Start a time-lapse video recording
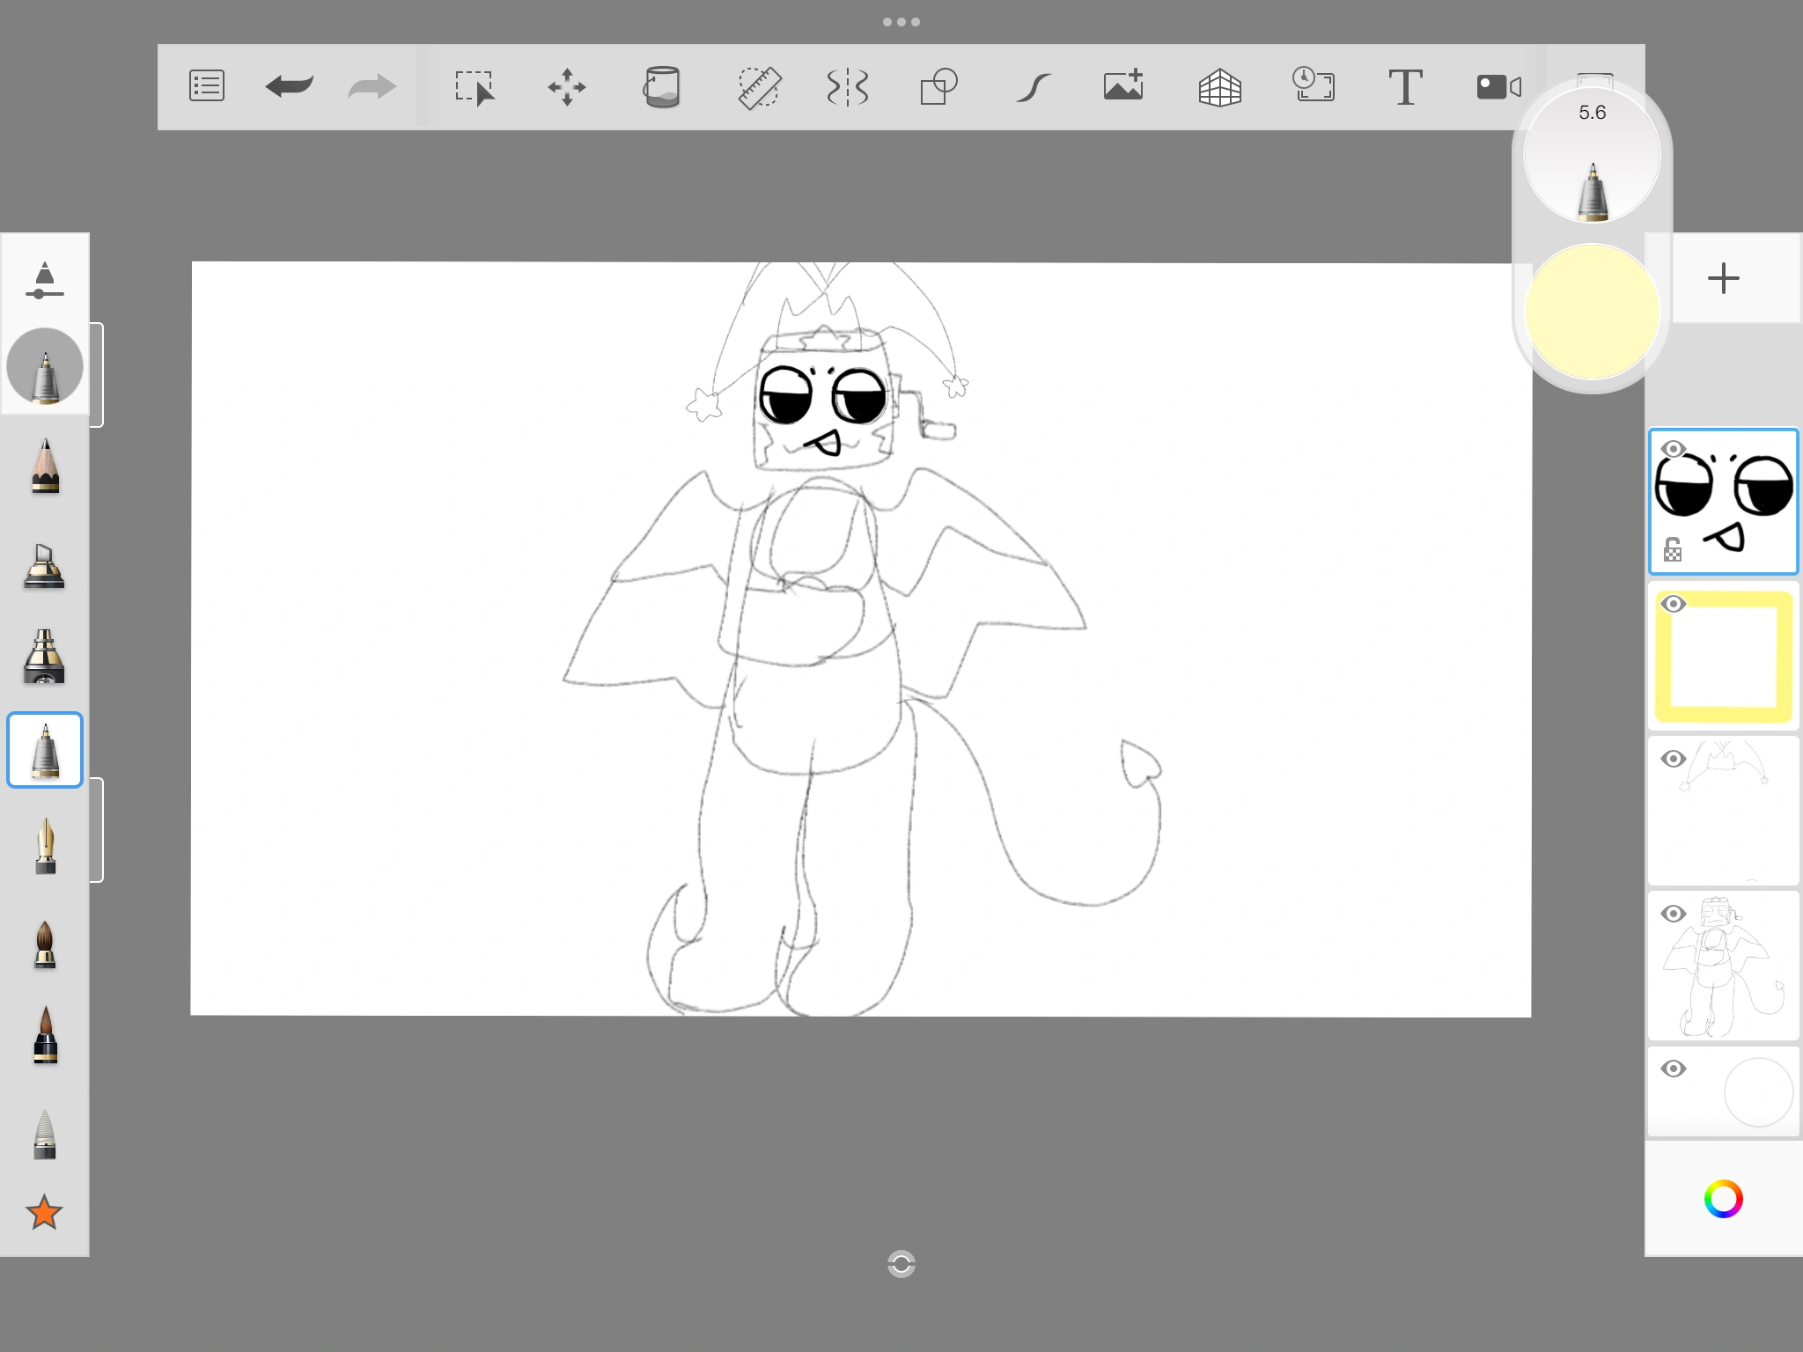Viewport: 1803px width, 1352px height. point(1498,86)
